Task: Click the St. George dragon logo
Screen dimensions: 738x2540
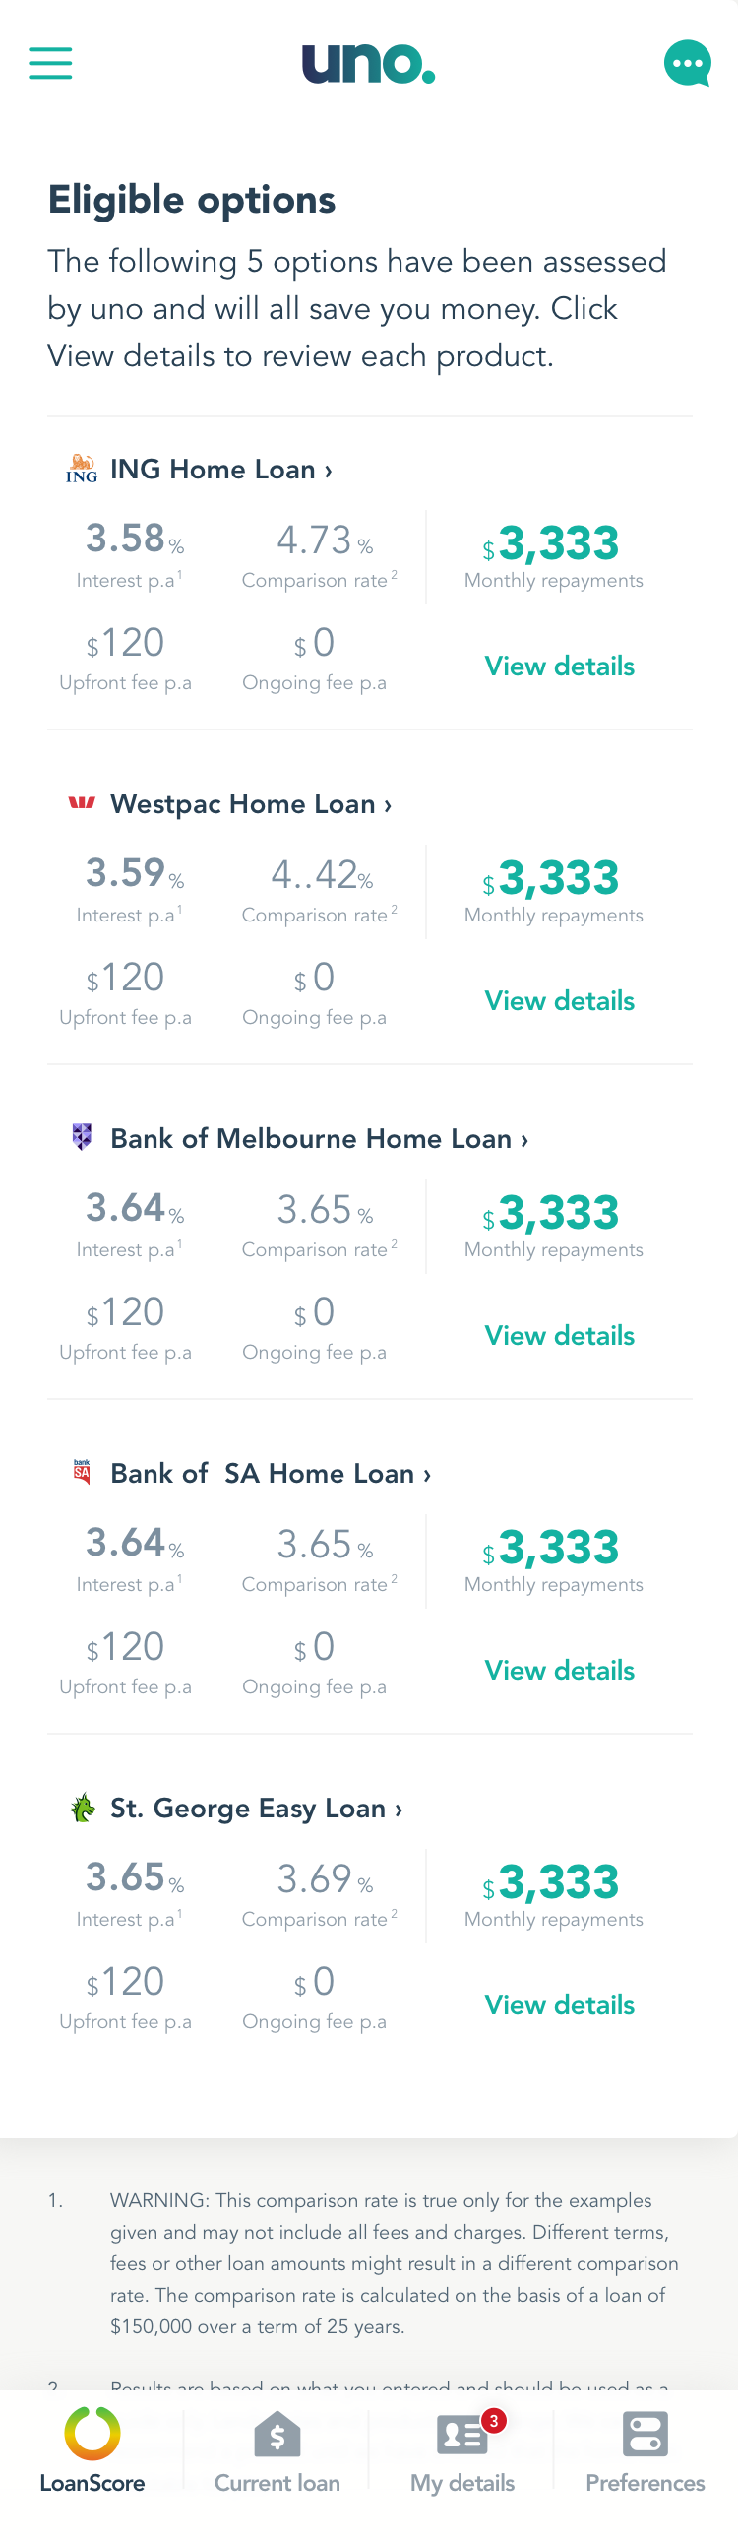Action: point(82,1807)
